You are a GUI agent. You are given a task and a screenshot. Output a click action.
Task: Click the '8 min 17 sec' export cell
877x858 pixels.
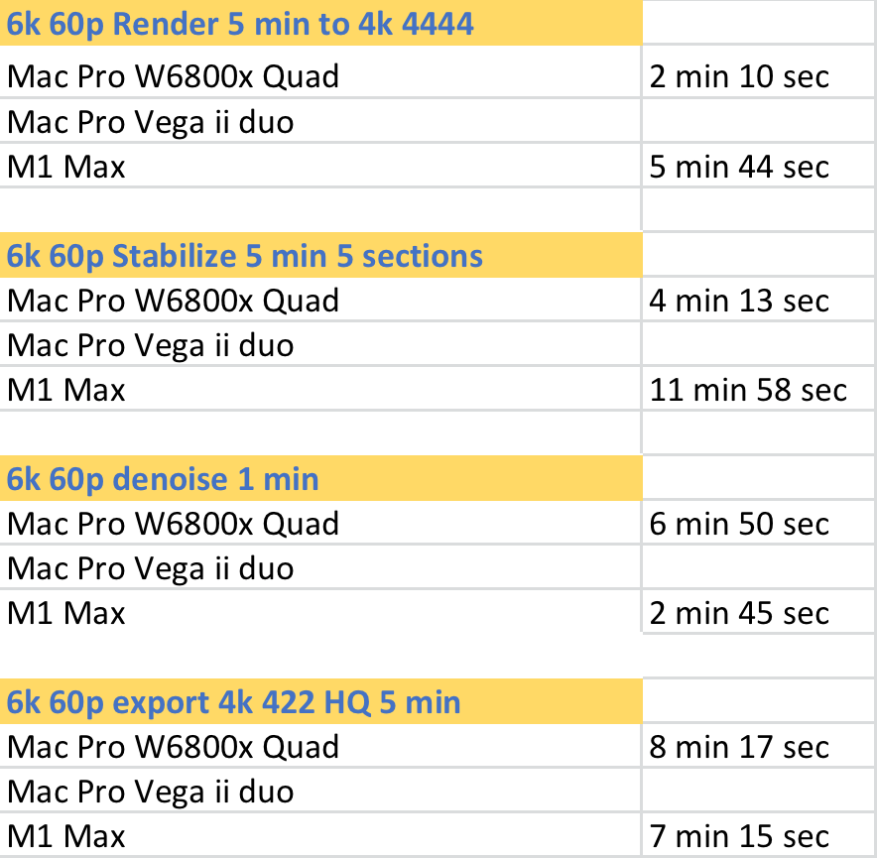point(758,746)
